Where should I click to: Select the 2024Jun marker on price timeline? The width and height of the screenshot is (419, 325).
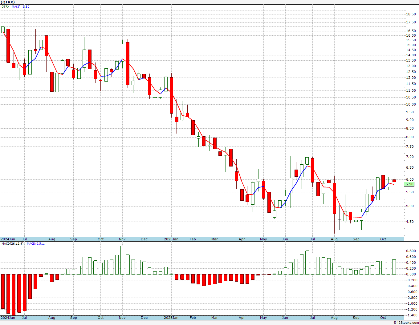coord(8,239)
